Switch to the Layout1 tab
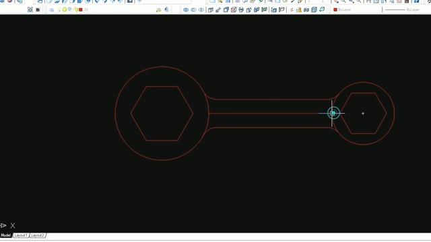431x242 pixels. click(21, 235)
